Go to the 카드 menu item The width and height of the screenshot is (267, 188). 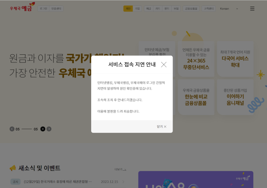click(158, 8)
